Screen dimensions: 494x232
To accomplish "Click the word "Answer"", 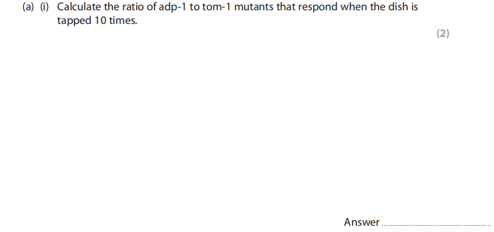I will tap(362, 222).
